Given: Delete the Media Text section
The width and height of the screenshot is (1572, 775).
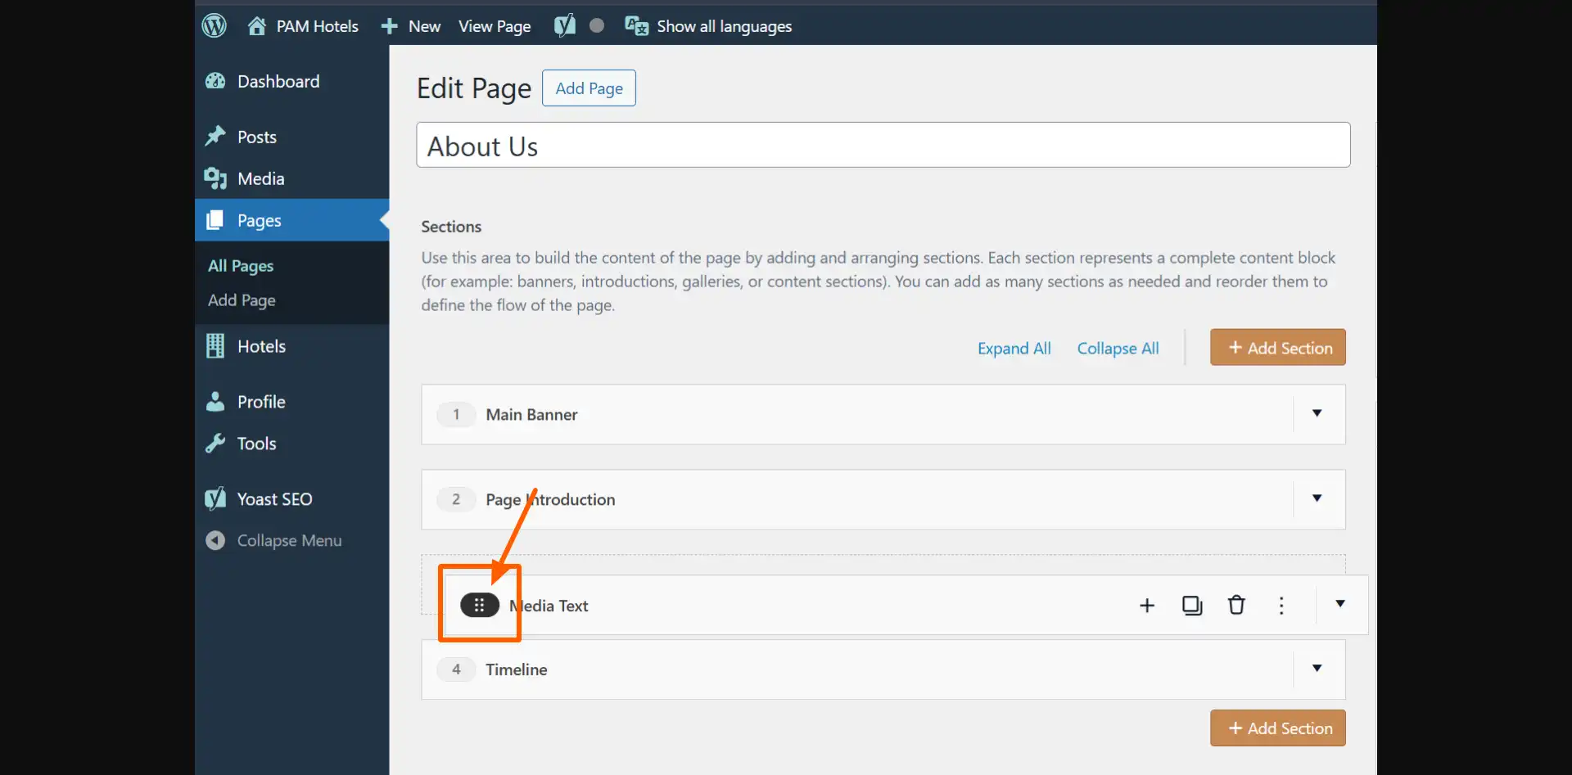Looking at the screenshot, I should tap(1236, 605).
